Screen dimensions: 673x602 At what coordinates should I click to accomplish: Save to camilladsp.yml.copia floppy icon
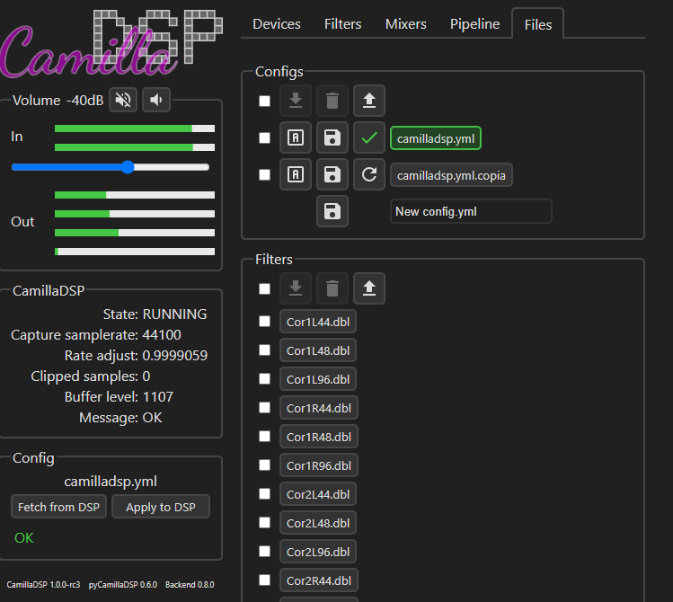click(332, 174)
